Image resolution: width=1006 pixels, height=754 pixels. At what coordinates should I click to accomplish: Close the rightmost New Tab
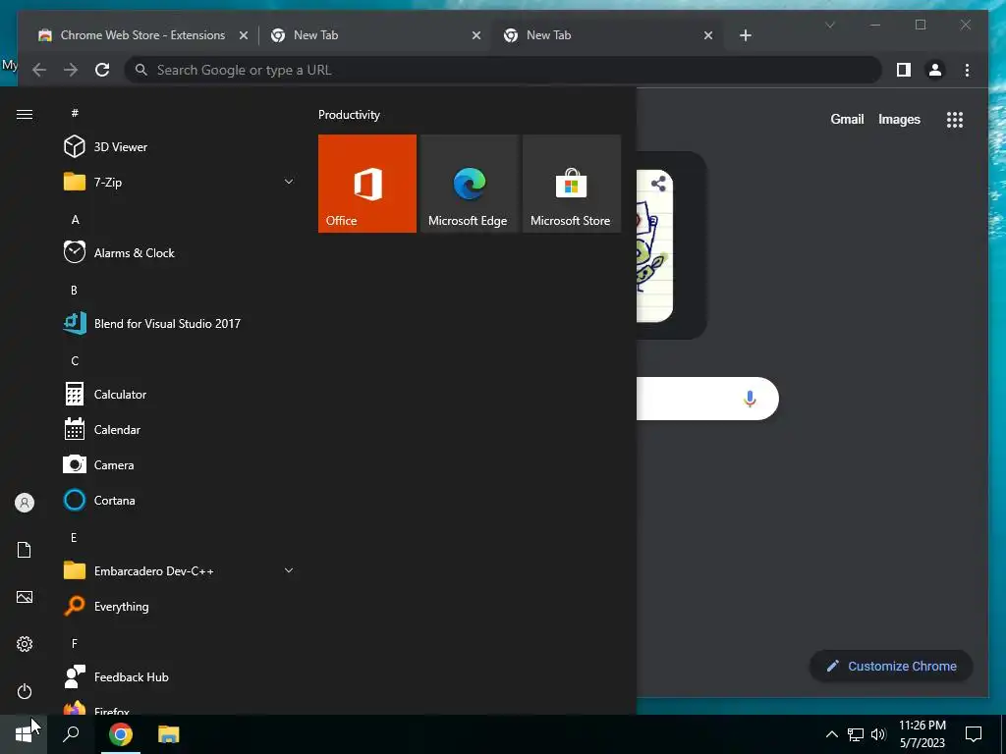[708, 35]
